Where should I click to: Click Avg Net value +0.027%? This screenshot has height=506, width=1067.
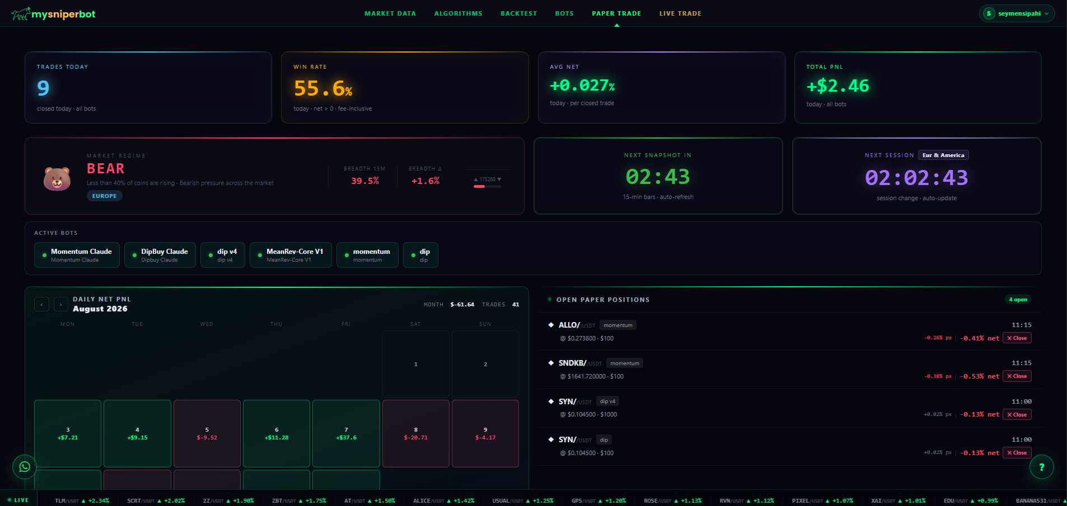(x=582, y=85)
